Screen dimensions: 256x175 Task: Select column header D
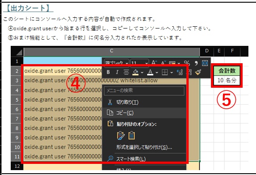click(206, 51)
